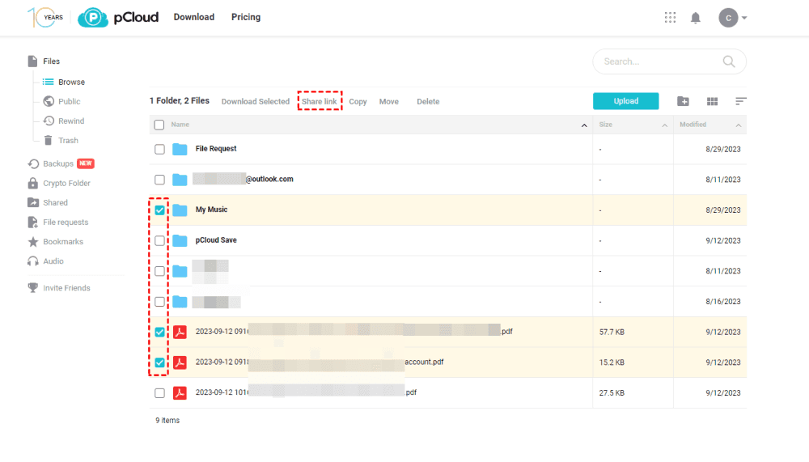The height and width of the screenshot is (462, 809).
Task: Click the 10 Years anniversary logo
Action: click(45, 18)
